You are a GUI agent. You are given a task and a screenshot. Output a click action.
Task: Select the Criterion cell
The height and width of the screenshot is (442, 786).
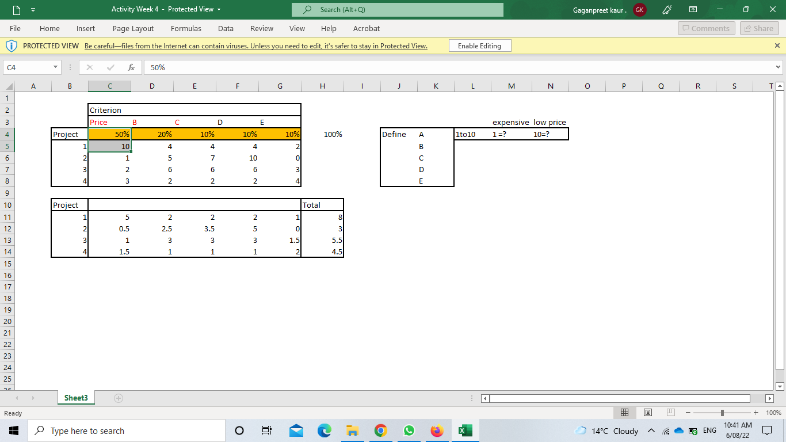pyautogui.click(x=109, y=110)
